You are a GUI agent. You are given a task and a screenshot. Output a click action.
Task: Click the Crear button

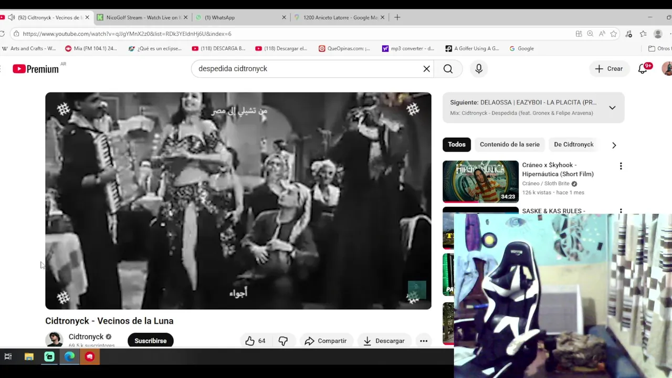click(x=609, y=69)
